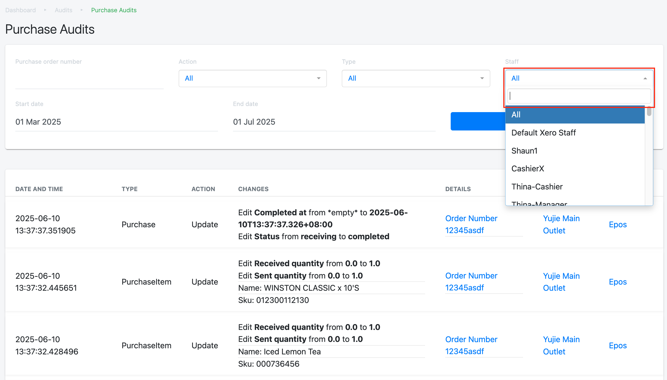This screenshot has width=667, height=380.
Task: Click the Epos link in third row
Action: (617, 346)
